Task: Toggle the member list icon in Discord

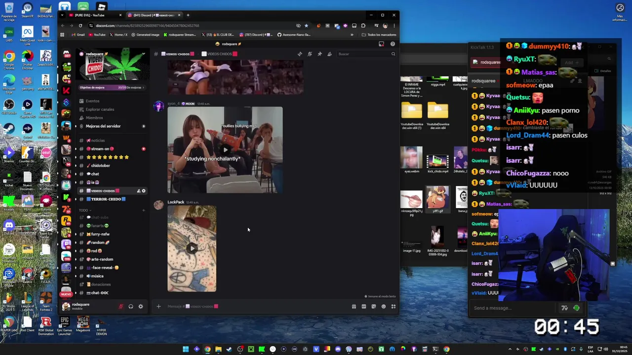Action: pos(329,54)
